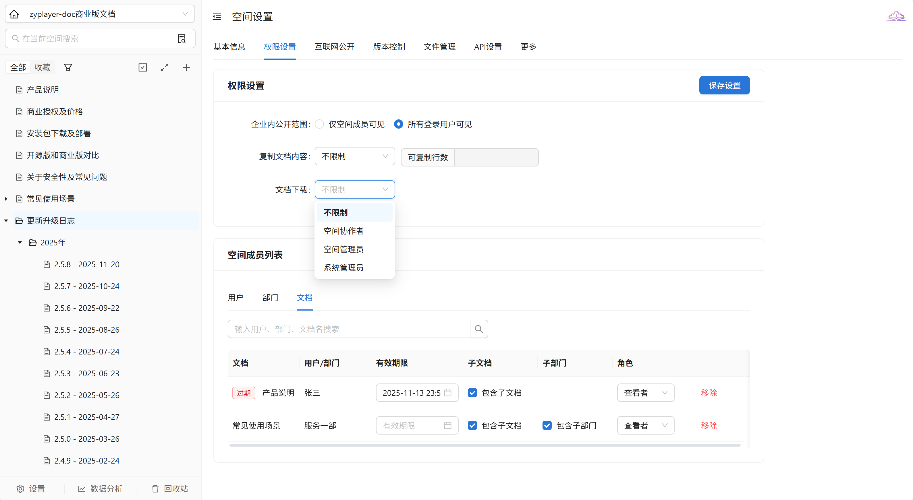Screen dimensions: 913x500
Task: Uncheck 包含子文档 in the 张三 row
Action: pos(472,393)
